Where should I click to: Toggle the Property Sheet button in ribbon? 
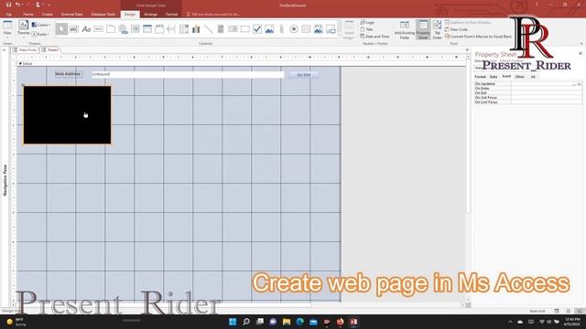(423, 30)
